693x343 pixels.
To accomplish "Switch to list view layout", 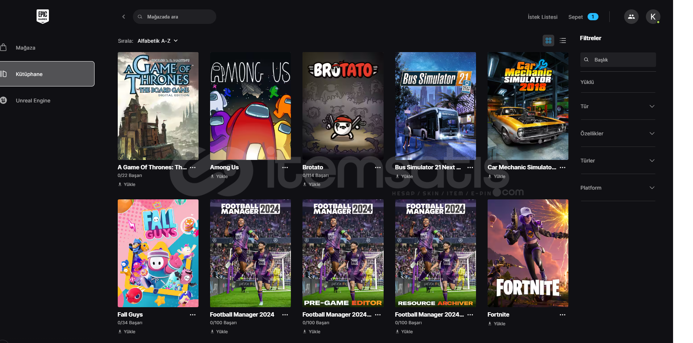I will pyautogui.click(x=563, y=41).
